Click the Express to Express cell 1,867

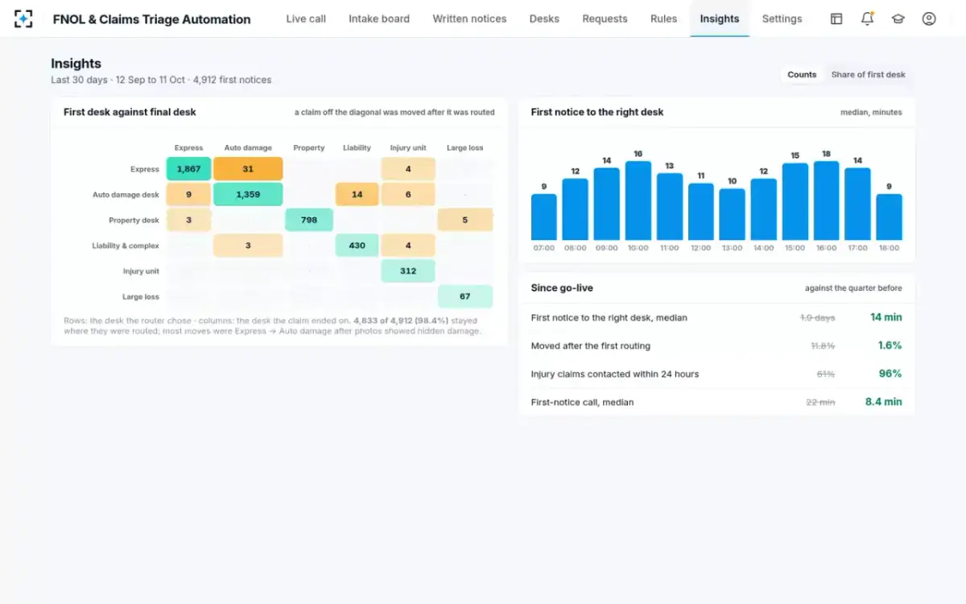coord(188,169)
